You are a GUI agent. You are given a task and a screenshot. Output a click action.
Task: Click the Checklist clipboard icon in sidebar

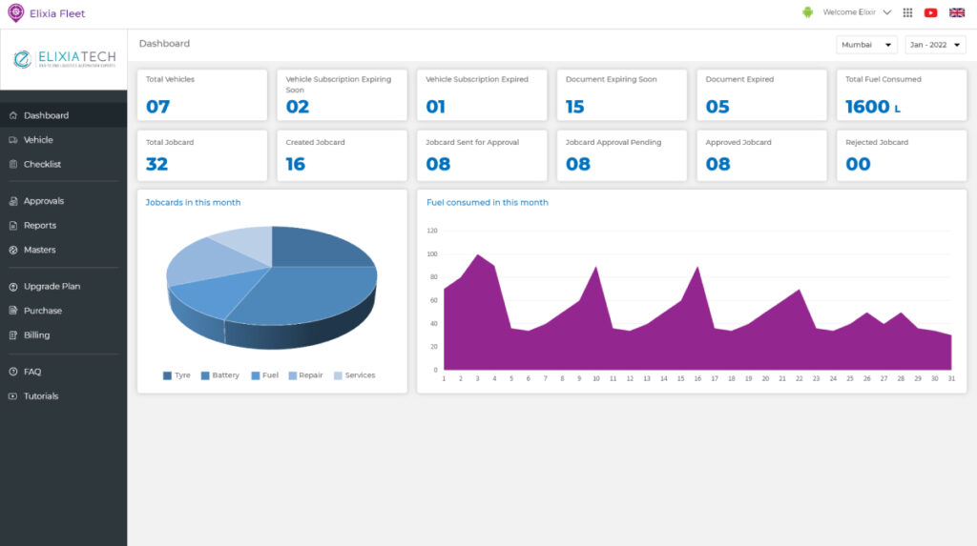pos(13,164)
